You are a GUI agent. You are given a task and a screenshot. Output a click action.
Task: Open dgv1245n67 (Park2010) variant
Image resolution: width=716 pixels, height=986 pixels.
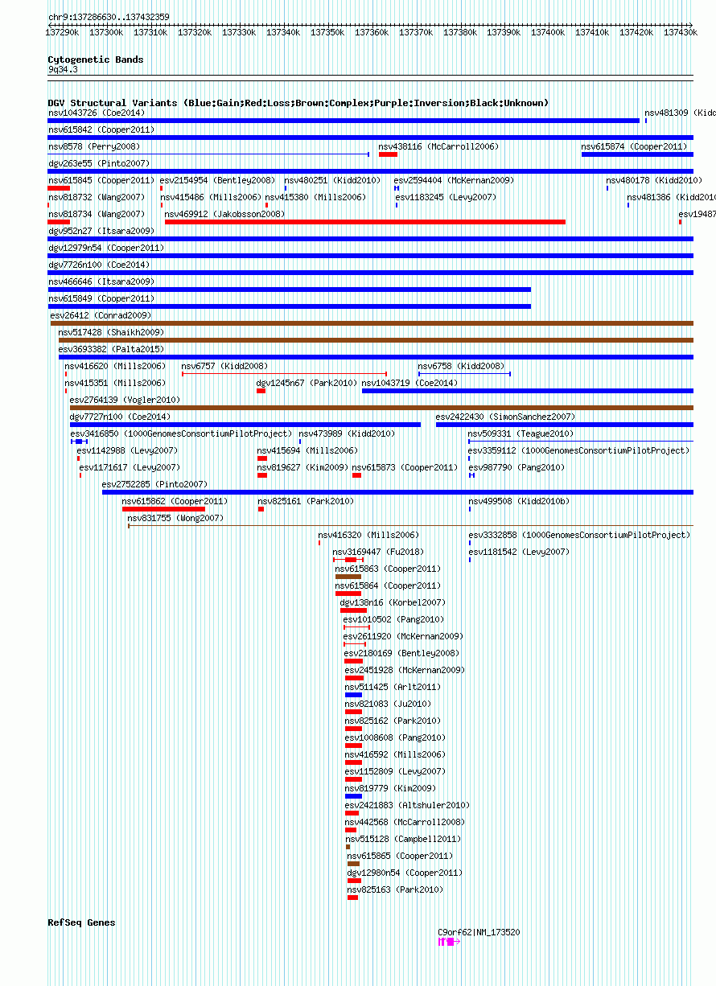point(307,383)
